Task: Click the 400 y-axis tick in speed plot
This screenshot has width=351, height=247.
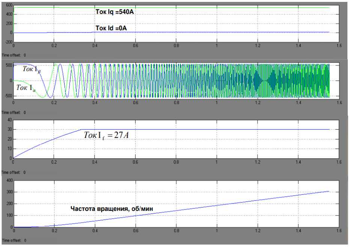Action: coord(8,181)
